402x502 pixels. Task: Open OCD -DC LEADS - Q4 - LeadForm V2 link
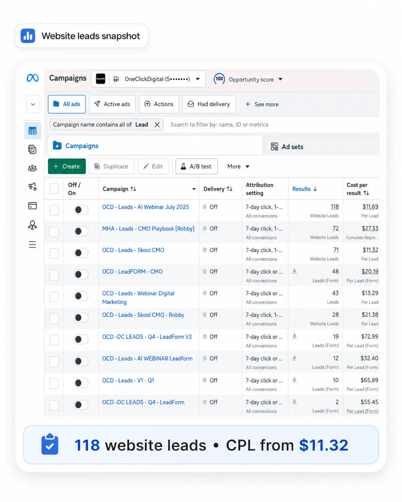click(147, 337)
